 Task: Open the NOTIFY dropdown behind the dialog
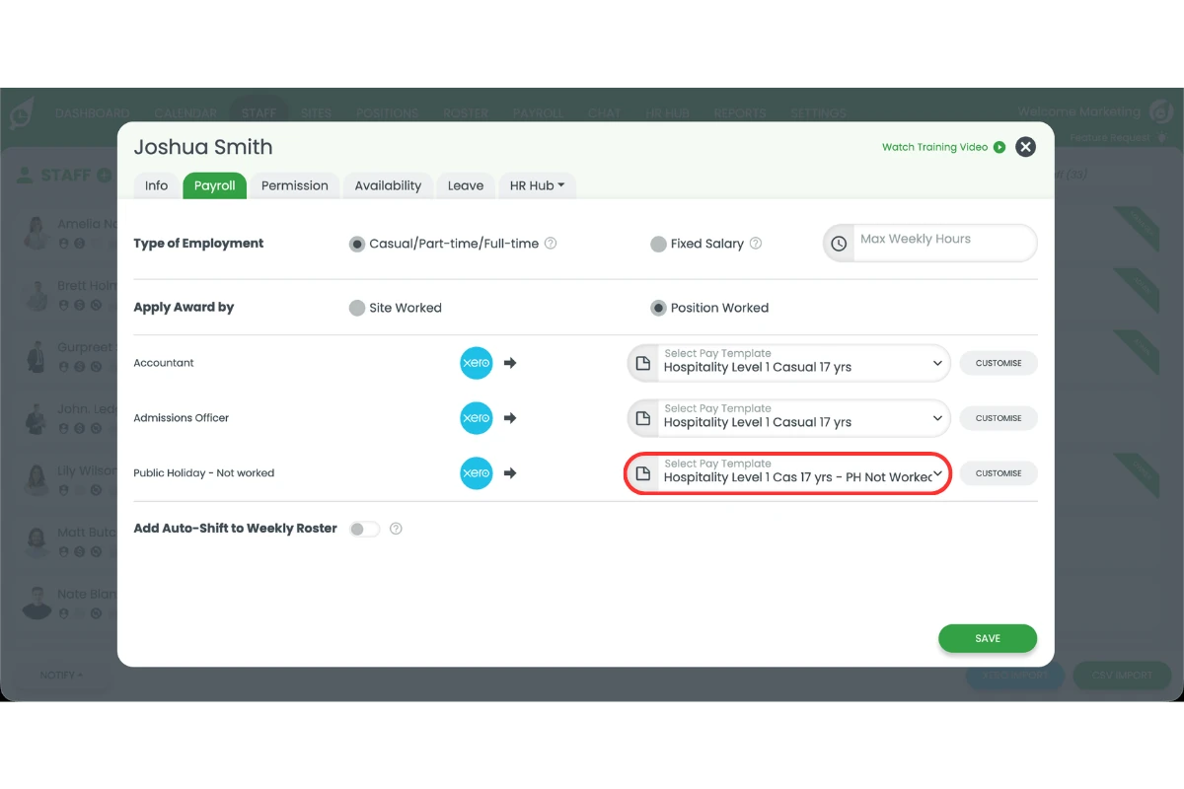[61, 675]
